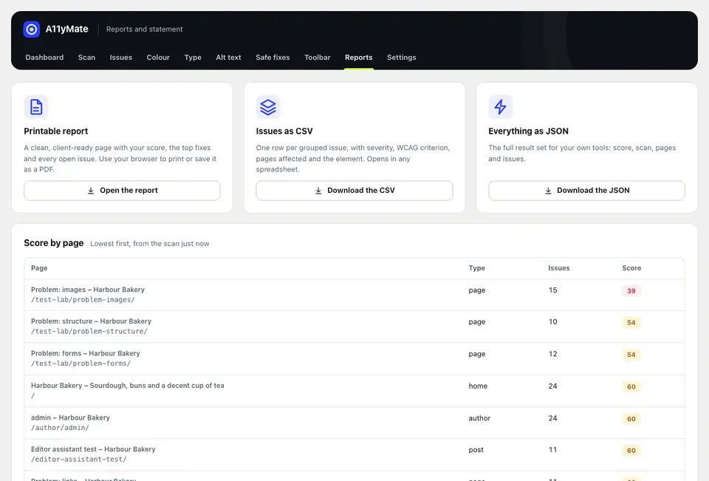
Task: Switch to the Scan tab
Action: (x=86, y=58)
